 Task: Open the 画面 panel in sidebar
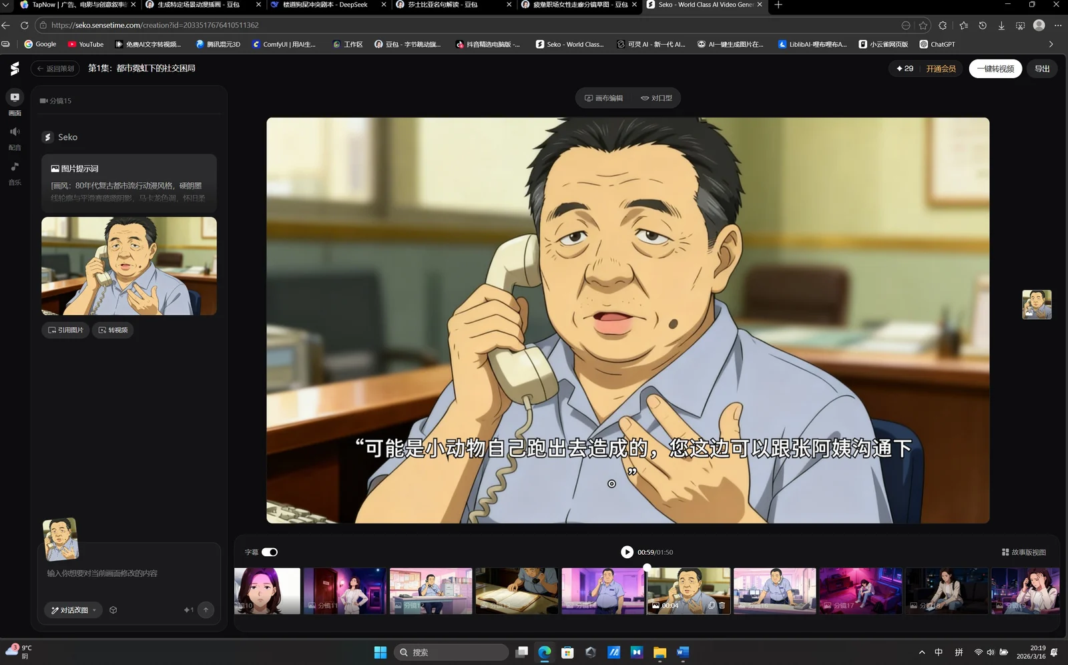pyautogui.click(x=15, y=103)
